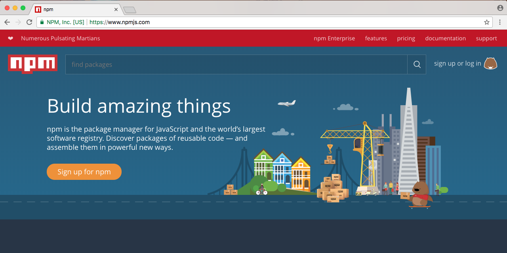The width and height of the screenshot is (507, 253).
Task: Click the NPM, Inc. [US] certificate label
Action: (x=65, y=22)
